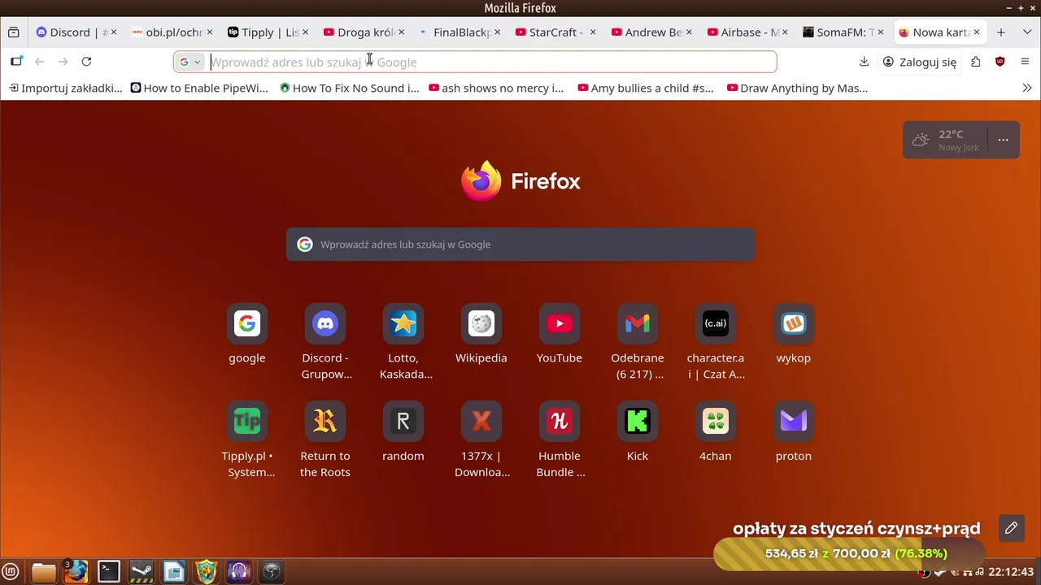
Task: Click the uBlock Origin shield icon
Action: click(x=1000, y=62)
